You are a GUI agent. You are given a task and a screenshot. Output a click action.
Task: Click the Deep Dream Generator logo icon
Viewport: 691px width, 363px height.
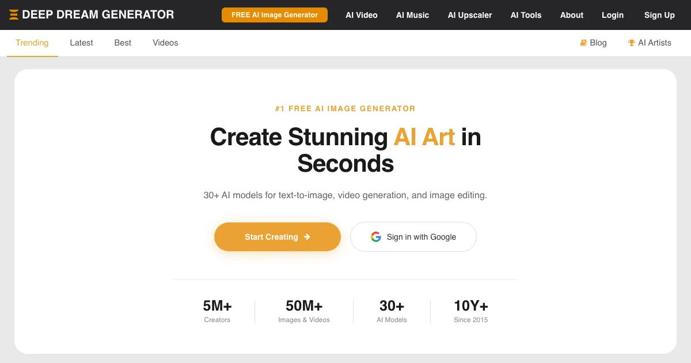14,15
